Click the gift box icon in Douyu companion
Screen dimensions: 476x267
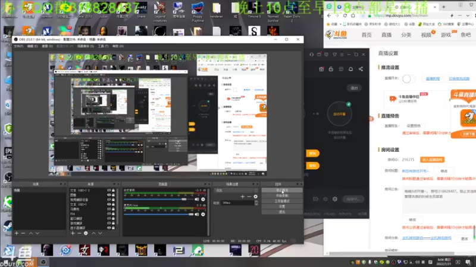point(321,69)
